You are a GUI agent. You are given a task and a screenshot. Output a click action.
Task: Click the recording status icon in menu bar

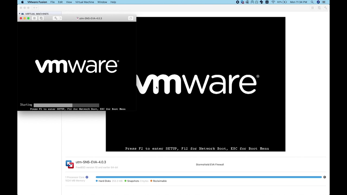[x=238, y=2]
